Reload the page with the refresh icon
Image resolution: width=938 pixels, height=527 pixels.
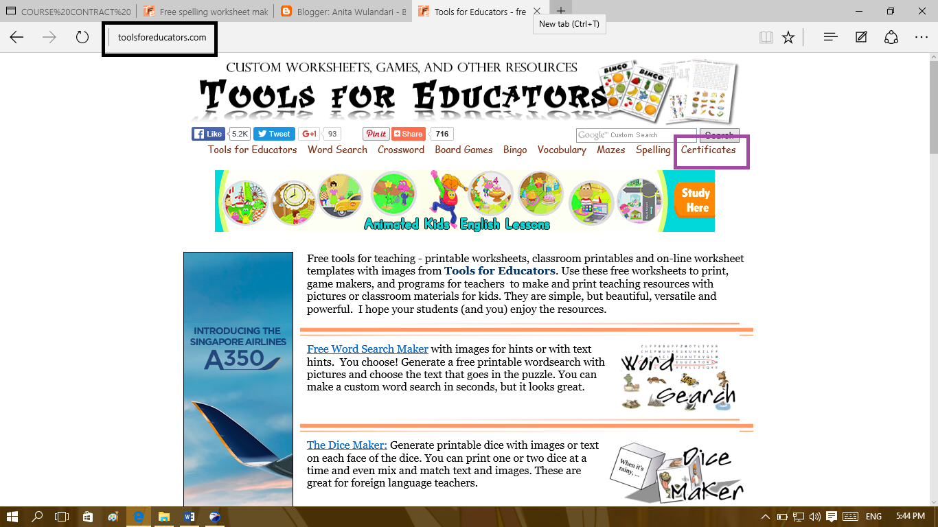[82, 37]
